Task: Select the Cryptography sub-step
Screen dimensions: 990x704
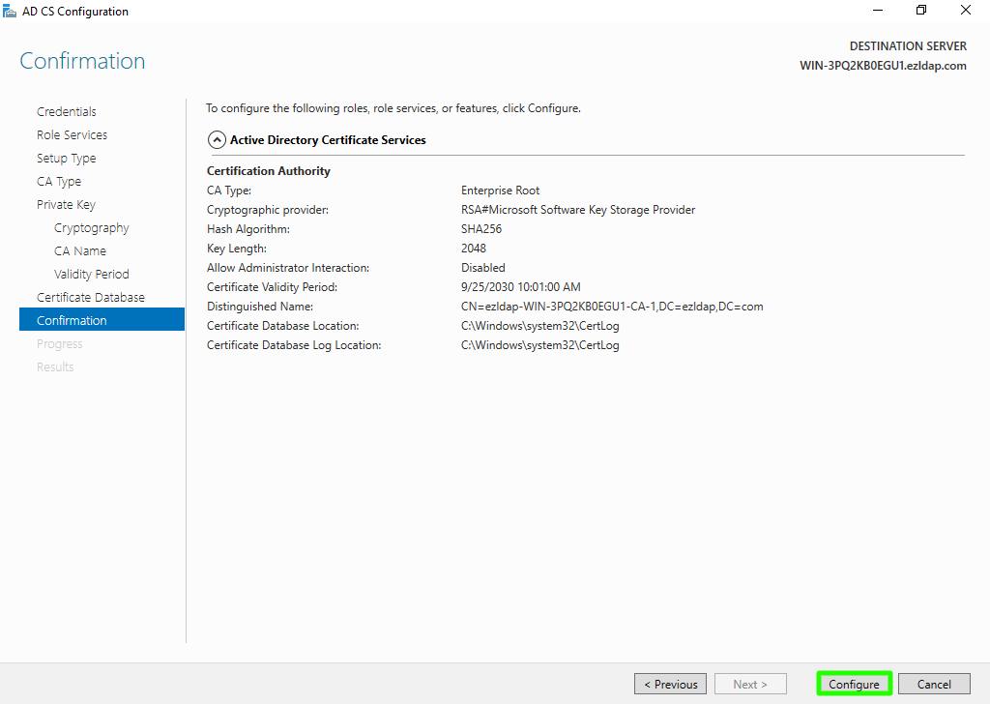Action: (x=91, y=228)
